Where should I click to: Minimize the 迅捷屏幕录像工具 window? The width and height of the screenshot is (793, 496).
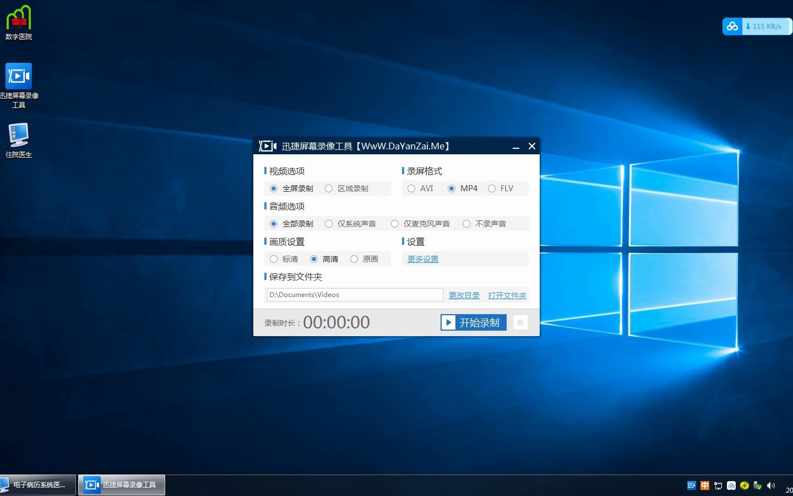pos(516,147)
